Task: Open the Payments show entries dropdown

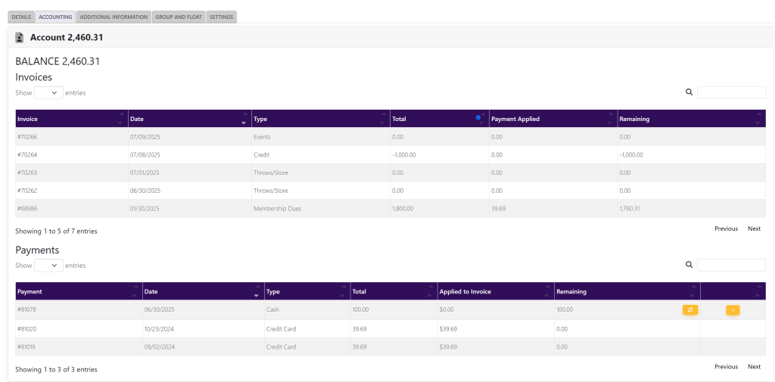Action: (x=48, y=266)
